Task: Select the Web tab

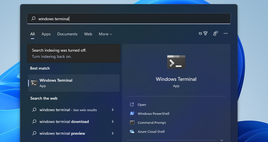Action: click(88, 34)
